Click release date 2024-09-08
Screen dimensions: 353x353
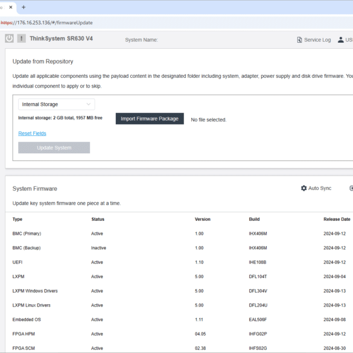(334, 319)
